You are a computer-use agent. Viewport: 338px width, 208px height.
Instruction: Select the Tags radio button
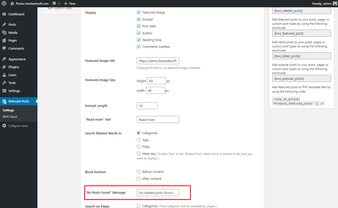pos(139,140)
